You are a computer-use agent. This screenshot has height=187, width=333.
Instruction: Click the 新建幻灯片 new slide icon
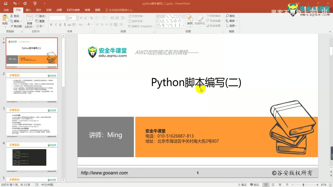(x=30, y=18)
